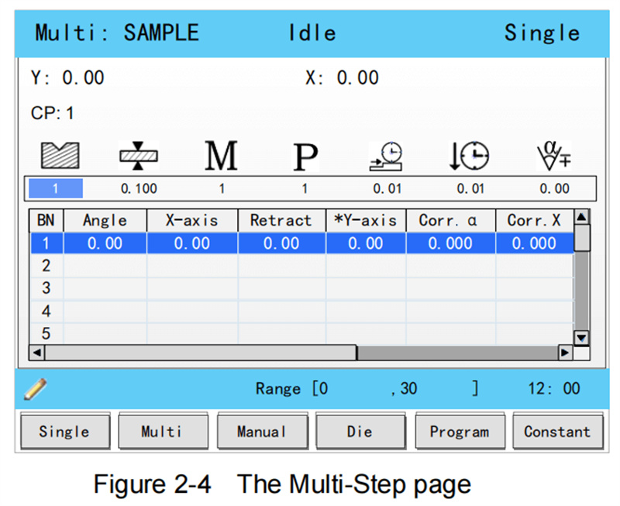Select the value 1 under M icon
The width and height of the screenshot is (620, 506).
222,188
